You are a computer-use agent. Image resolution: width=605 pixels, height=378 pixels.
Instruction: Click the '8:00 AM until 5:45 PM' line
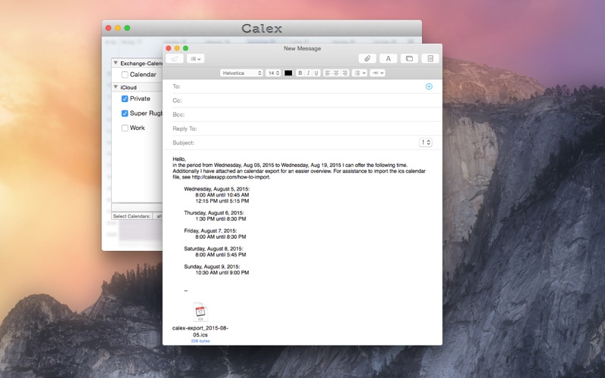coord(221,255)
